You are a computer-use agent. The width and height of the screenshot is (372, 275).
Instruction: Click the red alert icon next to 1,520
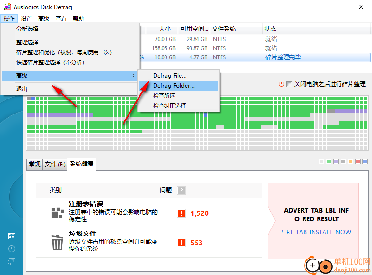point(181,213)
